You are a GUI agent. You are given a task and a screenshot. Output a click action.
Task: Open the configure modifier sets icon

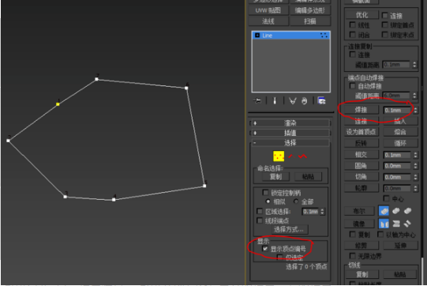(321, 101)
